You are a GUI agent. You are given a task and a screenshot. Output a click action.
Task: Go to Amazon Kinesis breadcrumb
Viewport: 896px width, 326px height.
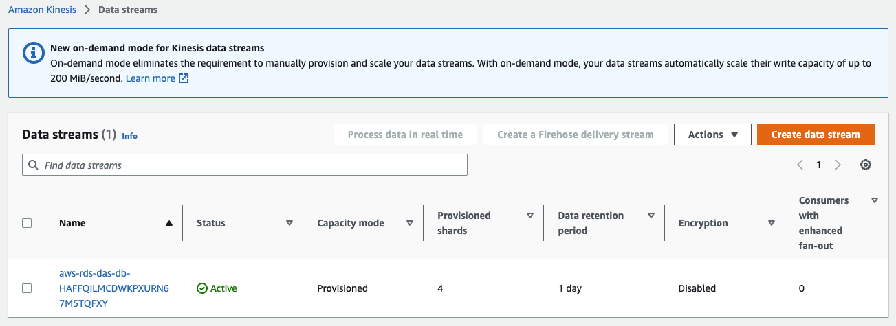pos(41,10)
